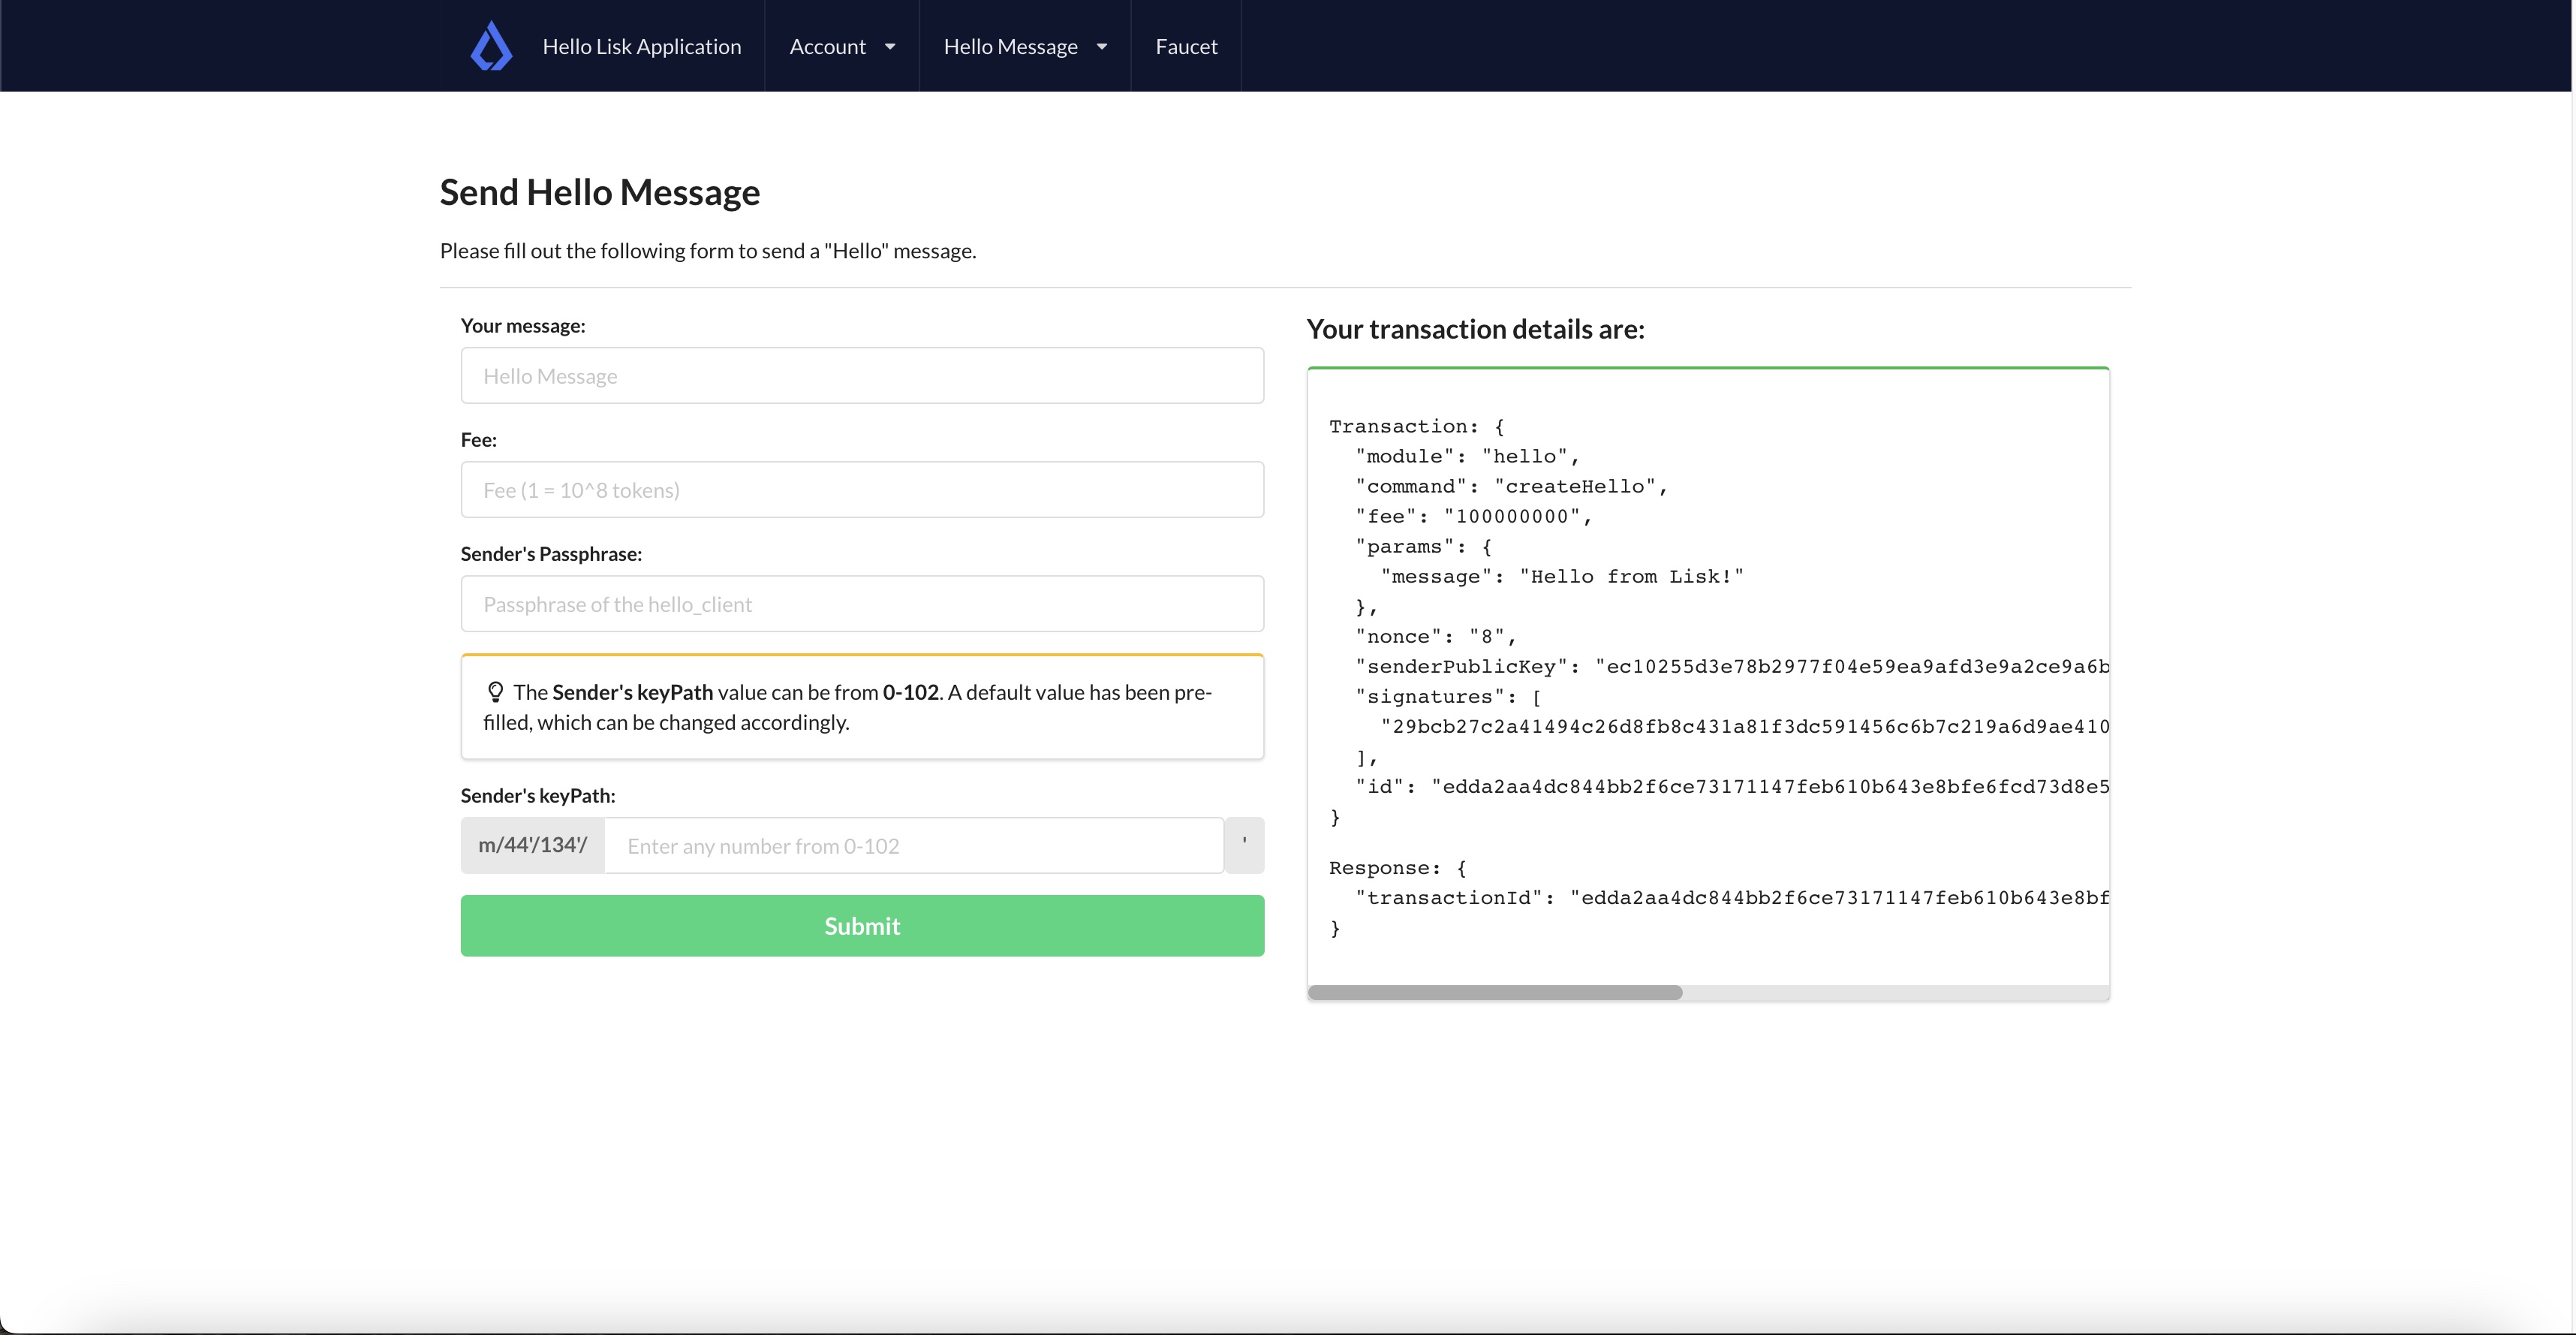Viewport: 2576px width, 1335px height.
Task: Click the transaction details horizontal scrollbar
Action: coord(1495,993)
